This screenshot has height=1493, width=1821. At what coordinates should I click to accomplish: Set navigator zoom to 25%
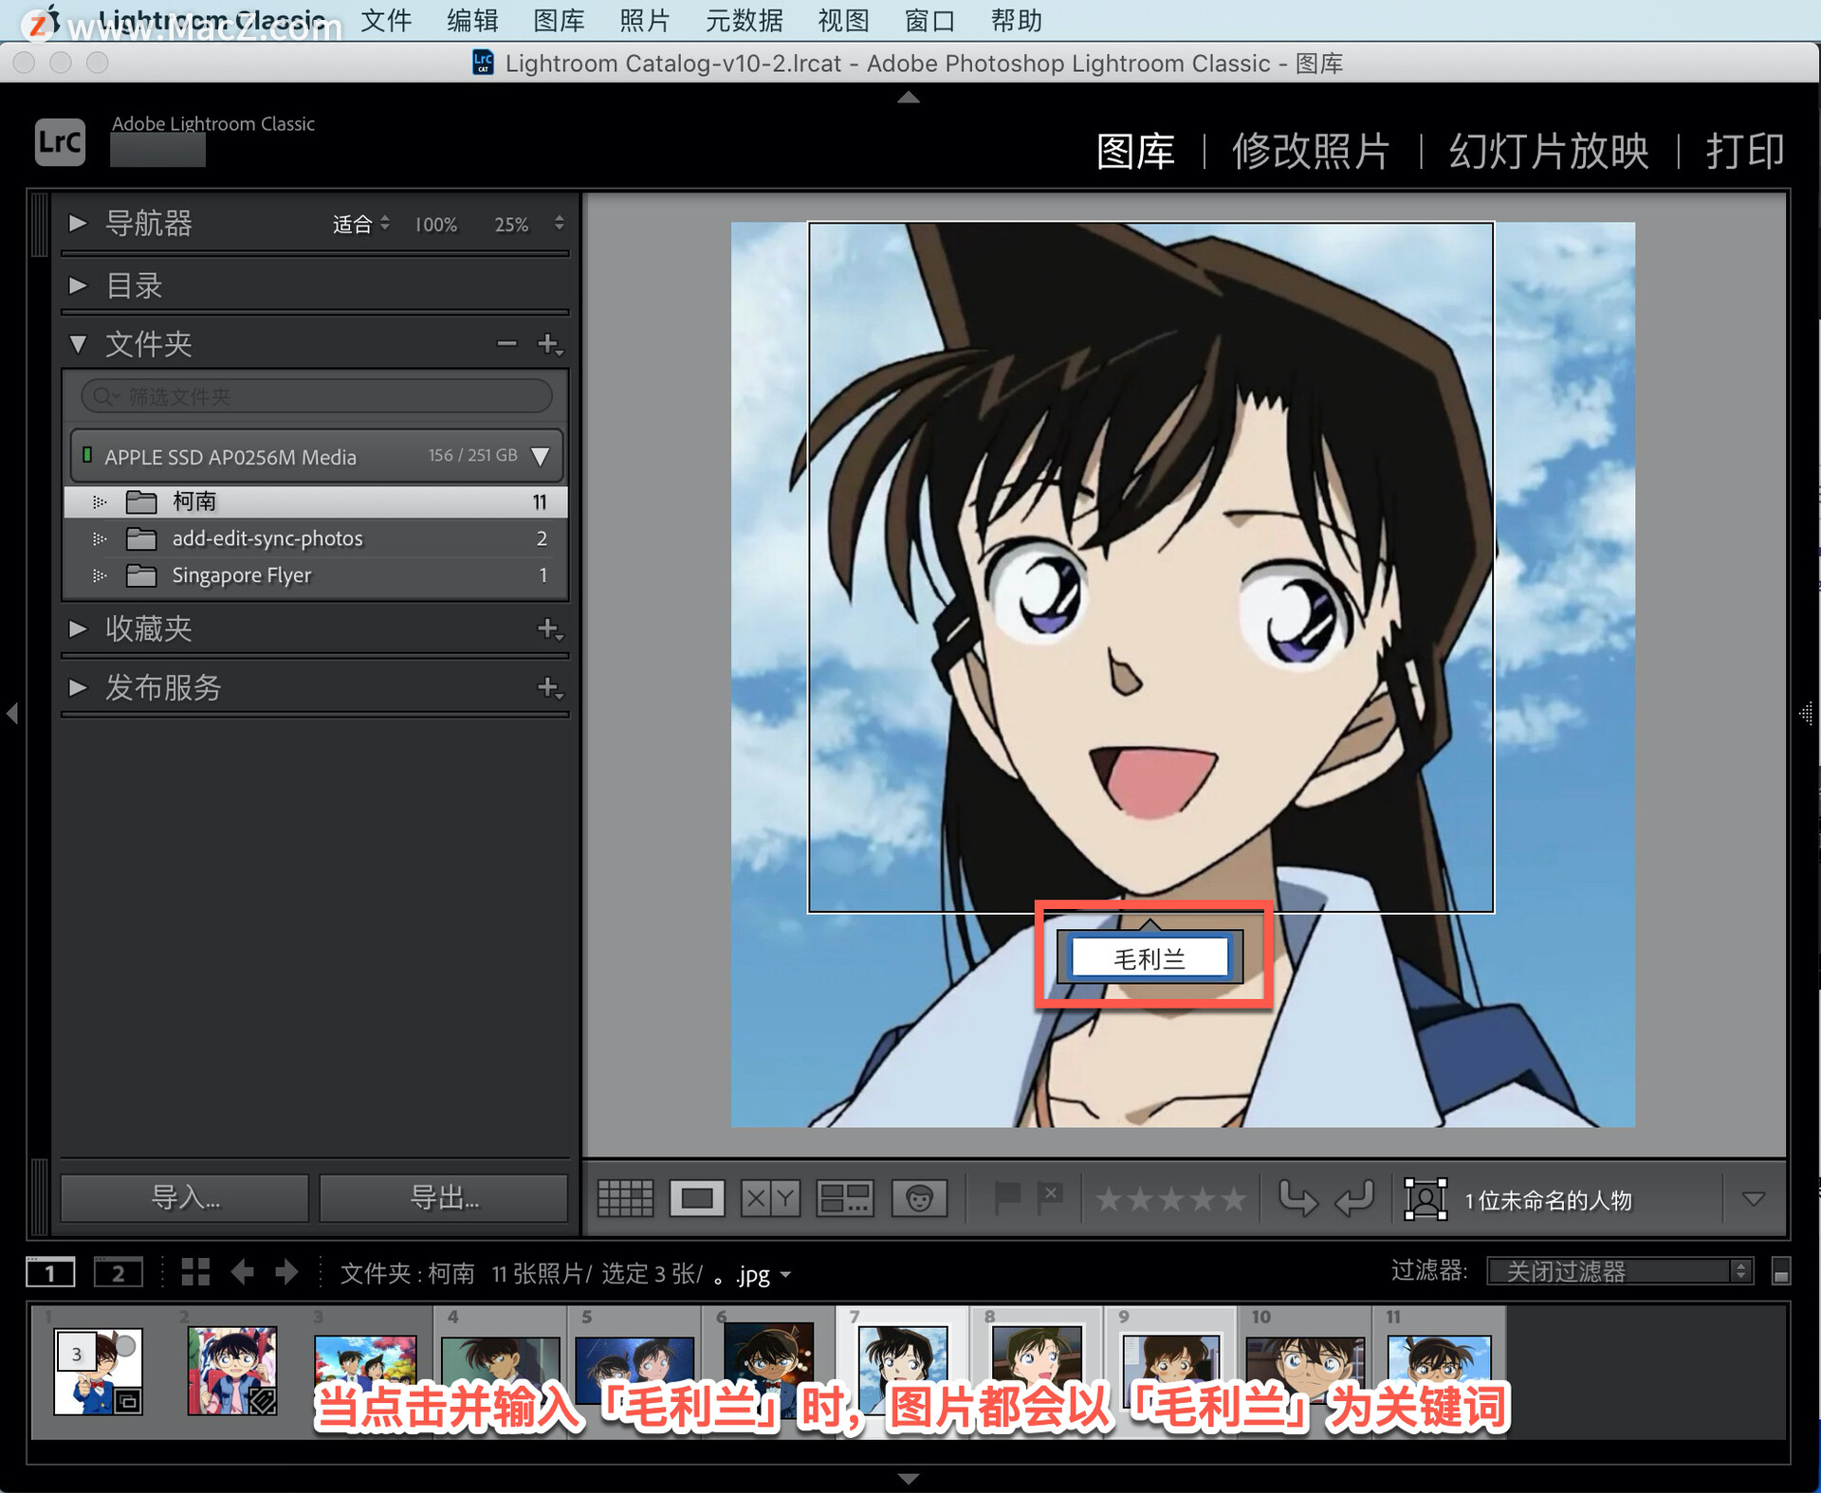click(x=511, y=225)
